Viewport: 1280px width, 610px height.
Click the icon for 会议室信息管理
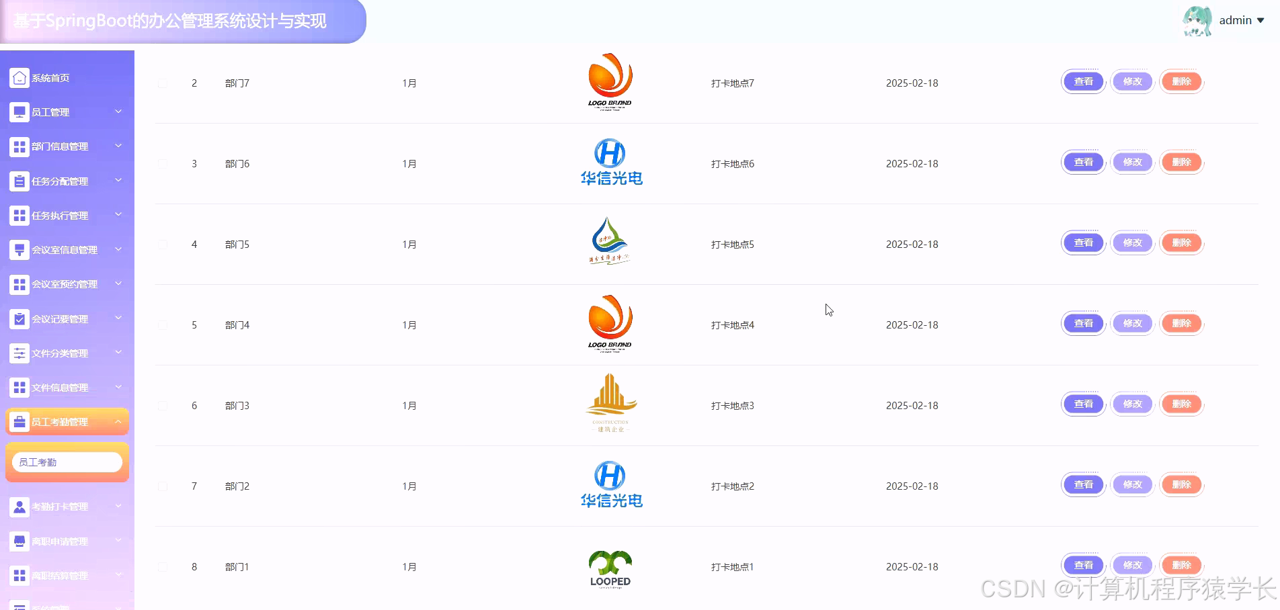click(x=19, y=250)
